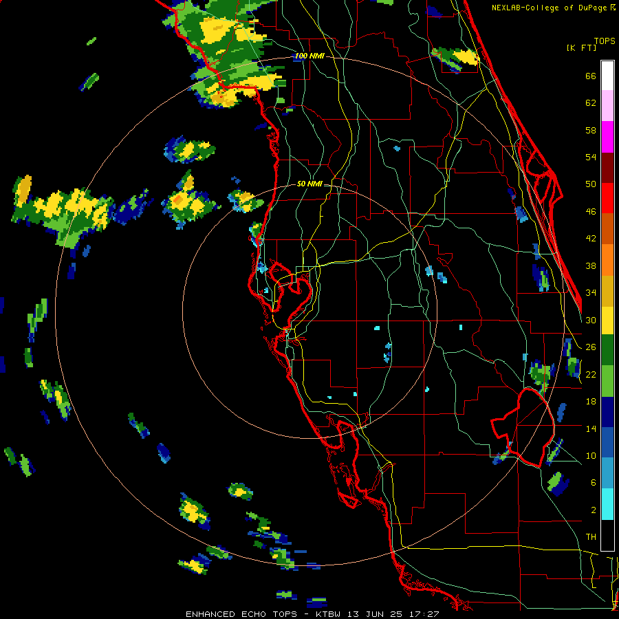
Task: Click the cyan 2 K FT legend swatch
Action: pyautogui.click(x=607, y=505)
